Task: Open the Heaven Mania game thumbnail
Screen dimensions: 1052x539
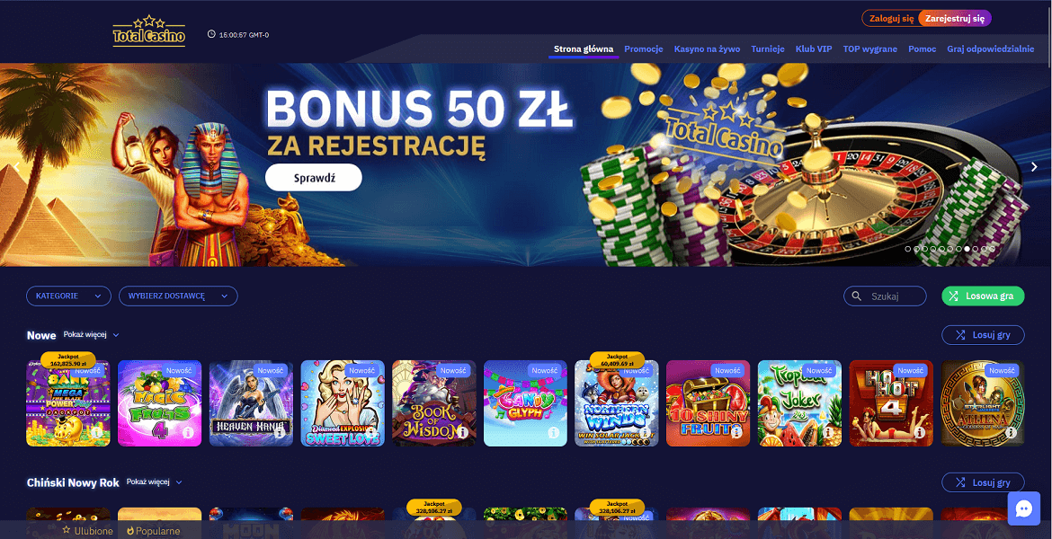Action: click(251, 403)
